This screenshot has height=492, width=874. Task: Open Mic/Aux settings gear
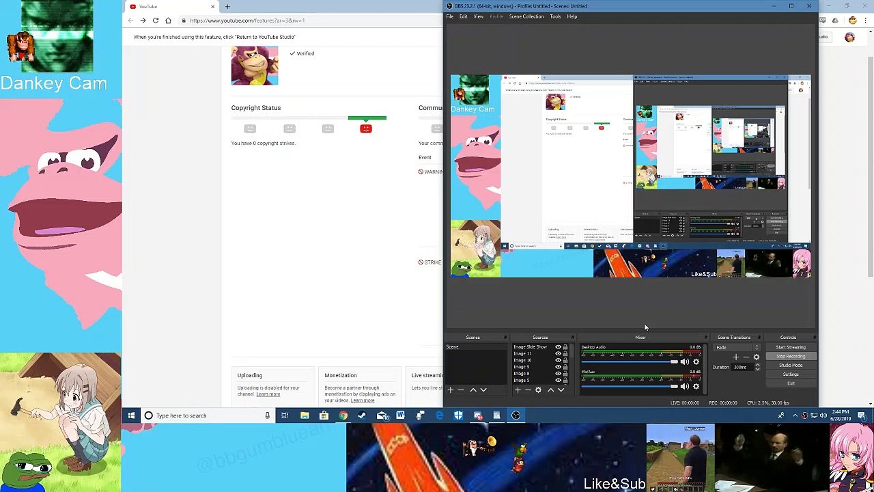tap(696, 387)
